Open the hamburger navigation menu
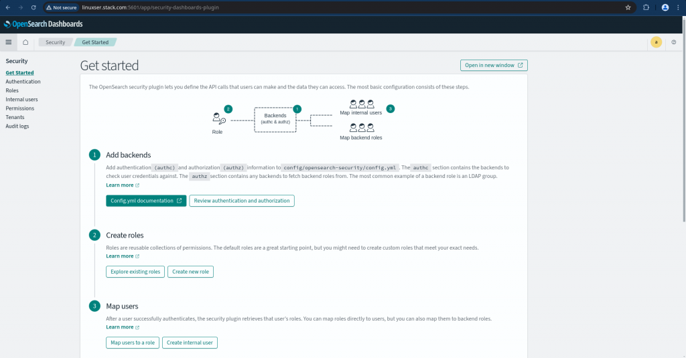The image size is (686, 358). [9, 42]
